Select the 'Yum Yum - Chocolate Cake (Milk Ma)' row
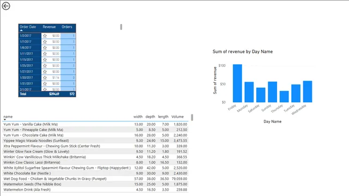Viewport: 349px width, 196px height. pos(95,135)
